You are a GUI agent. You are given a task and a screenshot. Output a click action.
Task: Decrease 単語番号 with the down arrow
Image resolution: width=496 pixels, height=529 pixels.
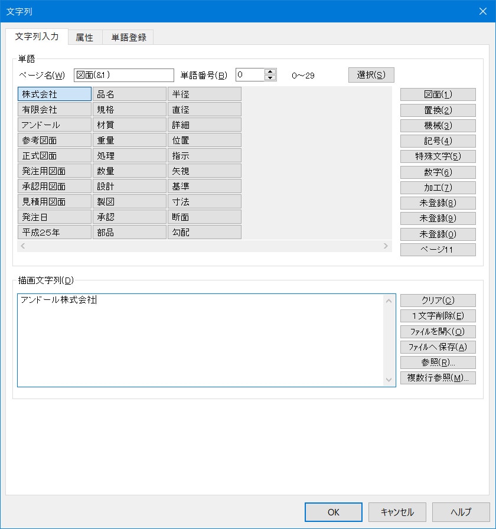coord(270,78)
